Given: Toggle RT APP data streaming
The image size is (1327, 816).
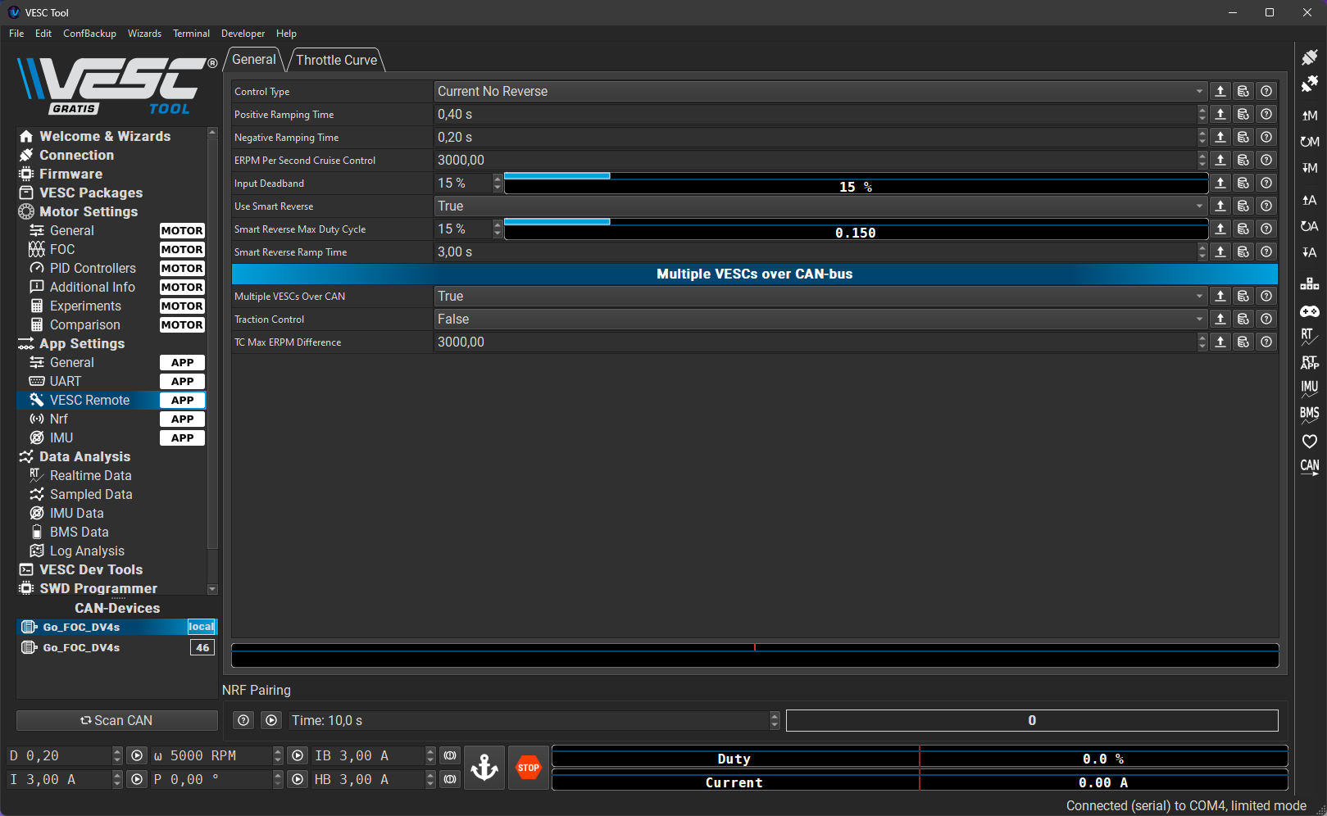Looking at the screenshot, I should pyautogui.click(x=1309, y=363).
